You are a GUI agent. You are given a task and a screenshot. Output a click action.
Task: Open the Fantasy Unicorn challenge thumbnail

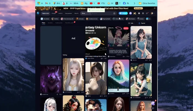(x=96, y=41)
